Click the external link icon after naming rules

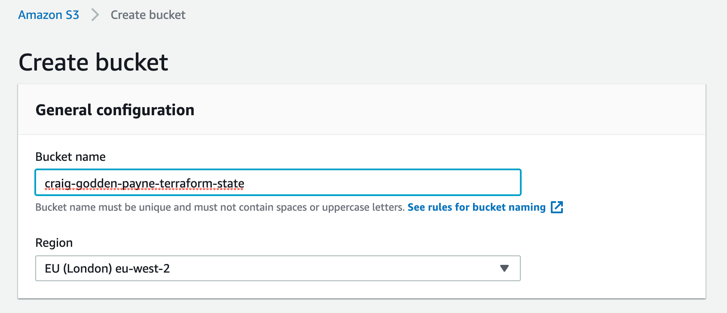557,207
